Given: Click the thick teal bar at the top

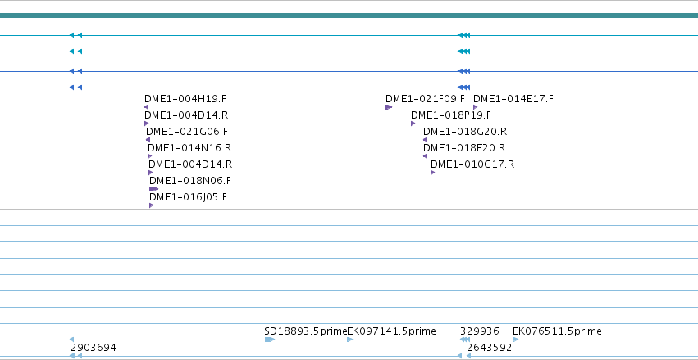Looking at the screenshot, I should click(349, 16).
